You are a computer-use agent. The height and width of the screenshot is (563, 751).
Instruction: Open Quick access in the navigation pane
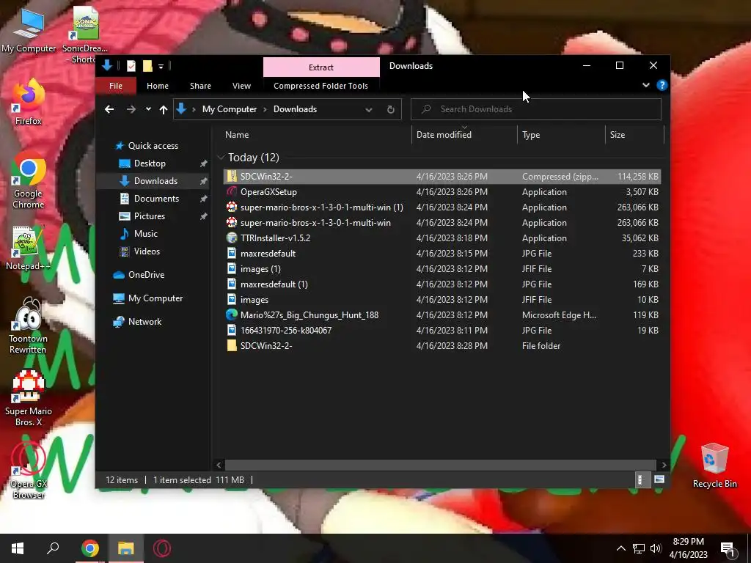[153, 146]
